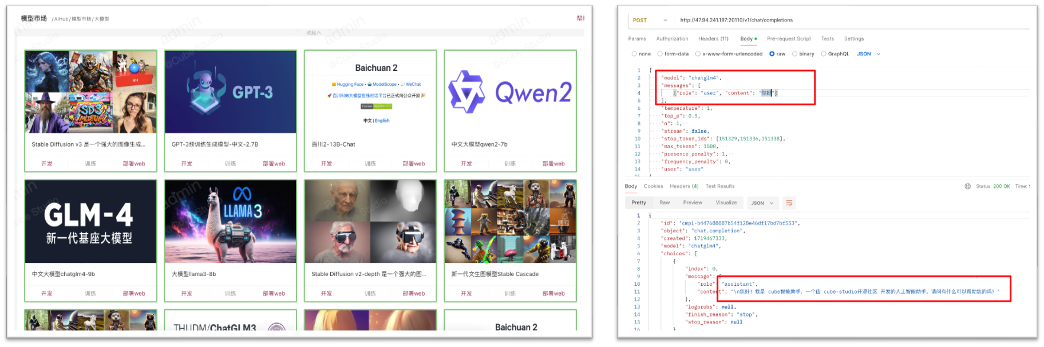The height and width of the screenshot is (347, 1044).
Task: Click the "temperature": 1 line in request body
Action: [687, 108]
